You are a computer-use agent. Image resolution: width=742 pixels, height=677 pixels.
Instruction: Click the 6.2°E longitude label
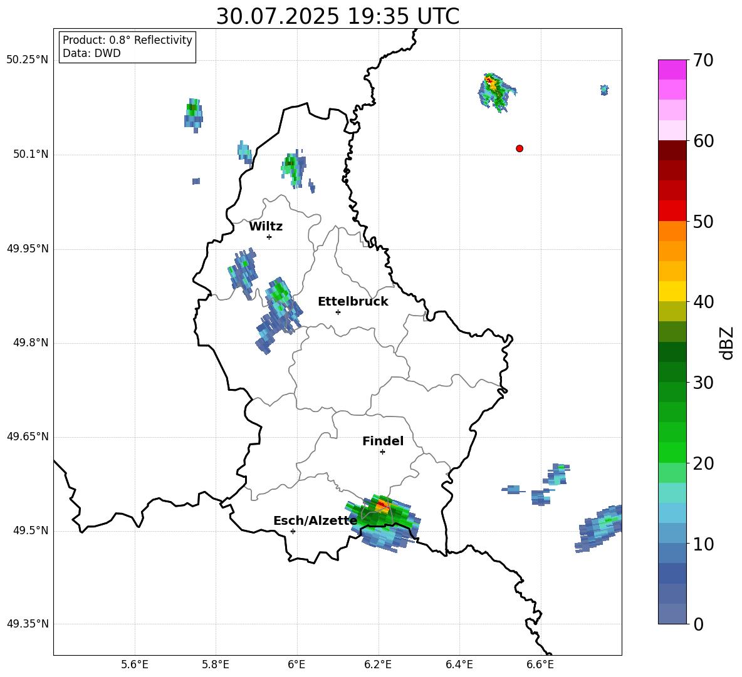pos(378,664)
